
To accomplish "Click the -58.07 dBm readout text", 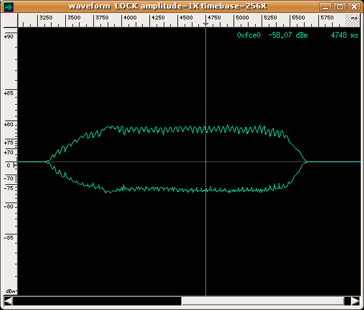I will tap(288, 35).
